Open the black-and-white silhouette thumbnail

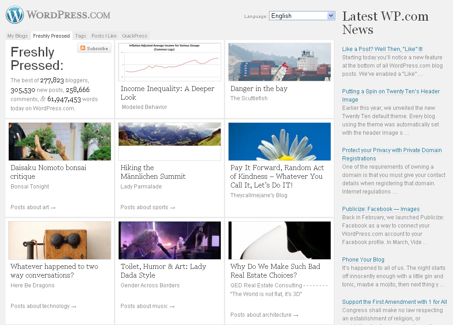(x=280, y=240)
